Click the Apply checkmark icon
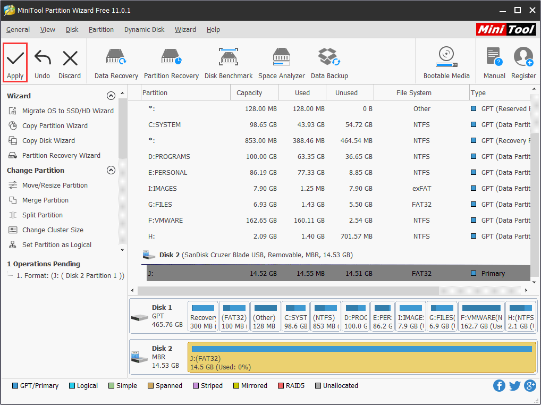 [15, 58]
